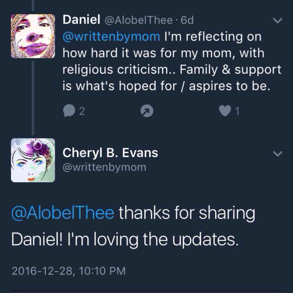Screen dimensions: 293x293
Task: Open Cheryl B. Evans' profile avatar
Action: point(33,160)
